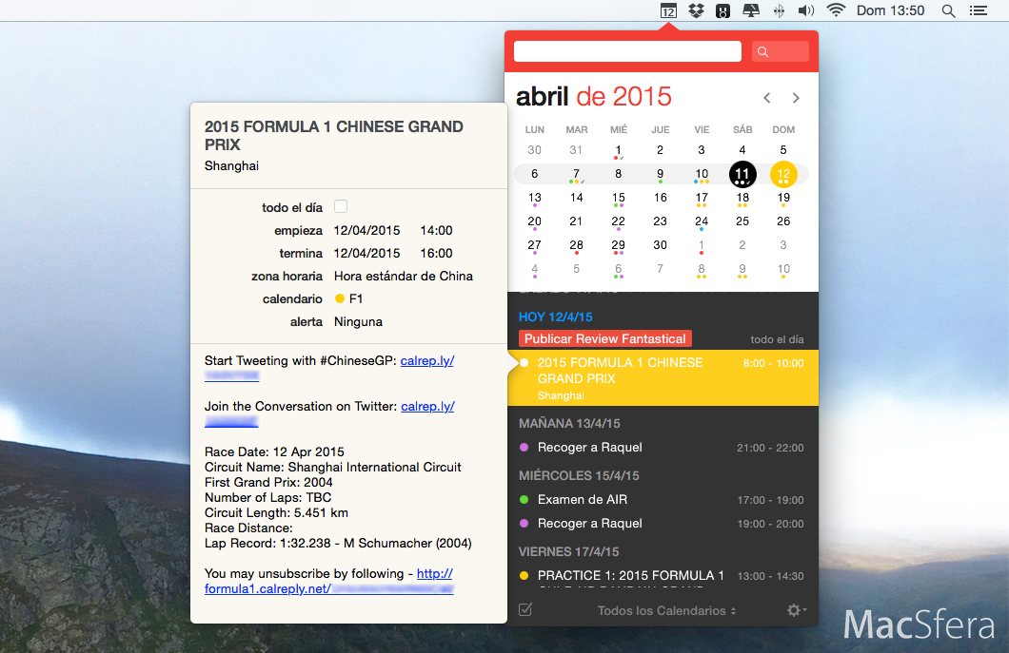Select day 24 in April calendar

tap(702, 222)
